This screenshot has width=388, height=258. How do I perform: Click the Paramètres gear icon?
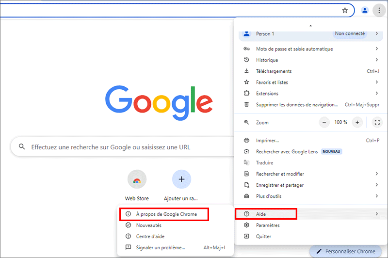point(246,225)
